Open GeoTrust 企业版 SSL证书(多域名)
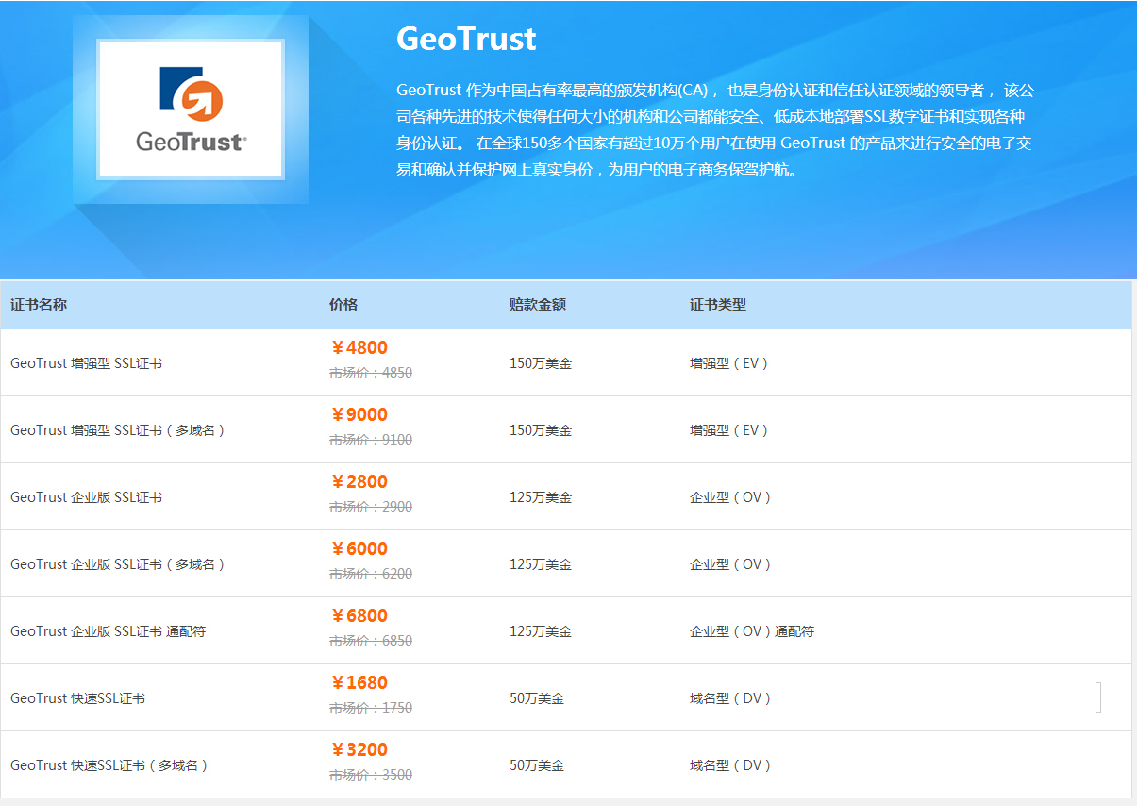Viewport: 1137px width, 806px height. (x=119, y=564)
